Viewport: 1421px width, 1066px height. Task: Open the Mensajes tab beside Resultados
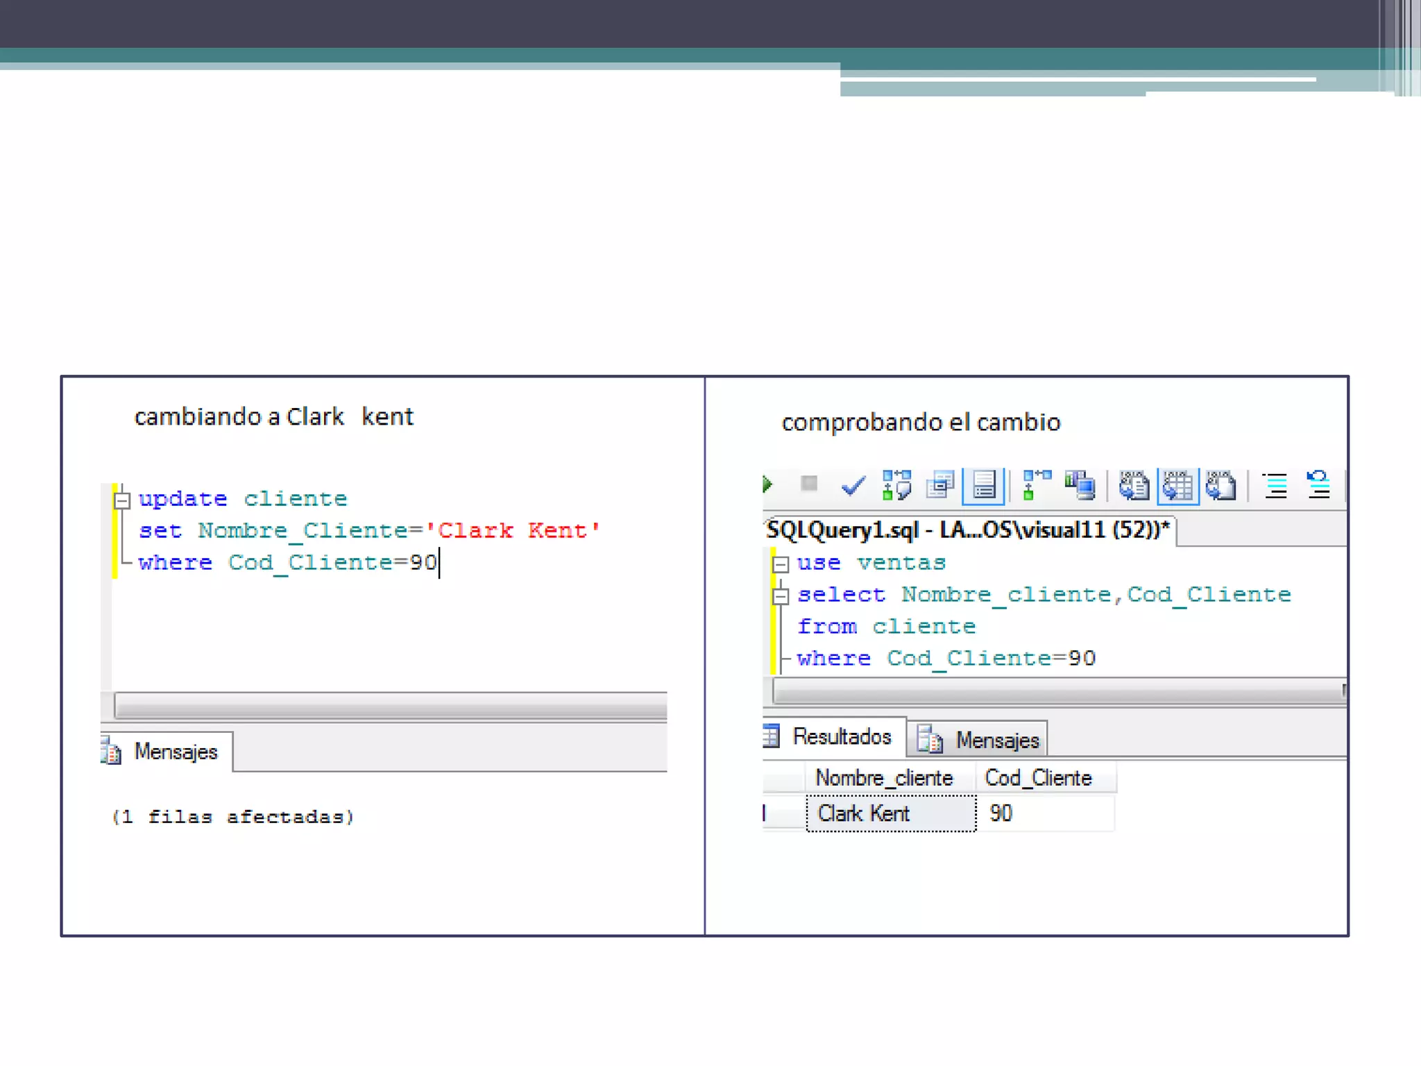point(978,740)
